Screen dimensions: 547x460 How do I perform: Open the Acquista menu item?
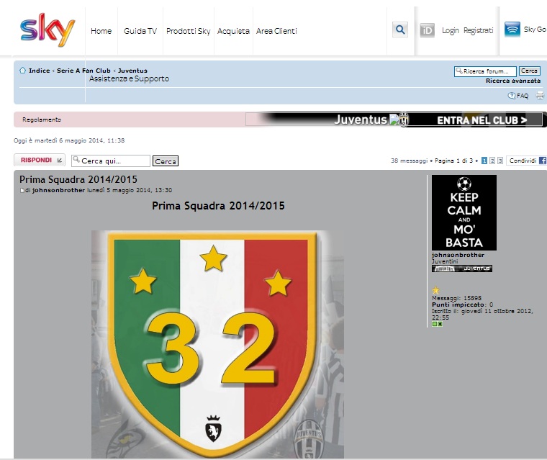pyautogui.click(x=233, y=31)
